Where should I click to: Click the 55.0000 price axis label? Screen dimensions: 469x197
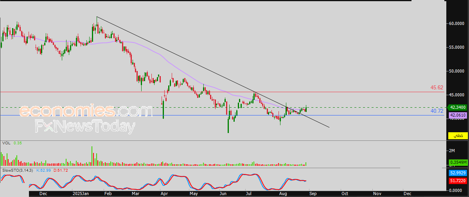pyautogui.click(x=456, y=48)
